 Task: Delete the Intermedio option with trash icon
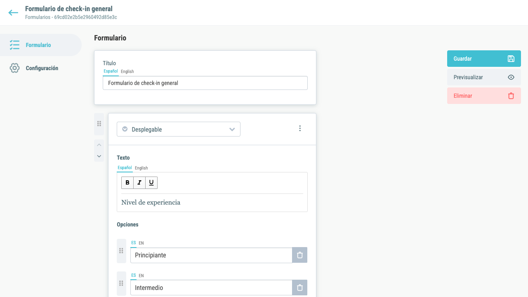pos(300,288)
